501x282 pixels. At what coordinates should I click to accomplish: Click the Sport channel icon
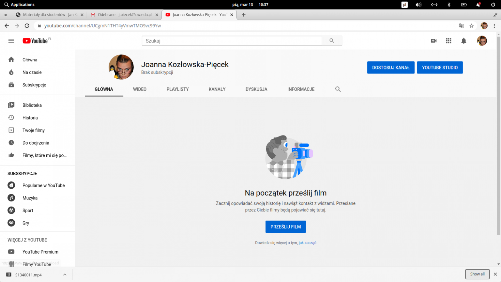click(x=11, y=211)
